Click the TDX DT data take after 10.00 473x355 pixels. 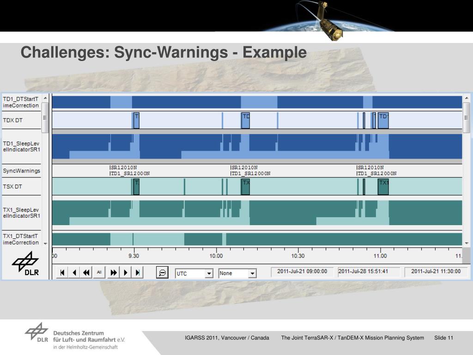point(246,120)
